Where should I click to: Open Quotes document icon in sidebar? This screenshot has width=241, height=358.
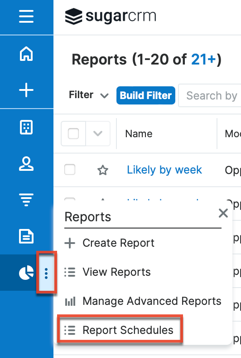click(x=26, y=236)
